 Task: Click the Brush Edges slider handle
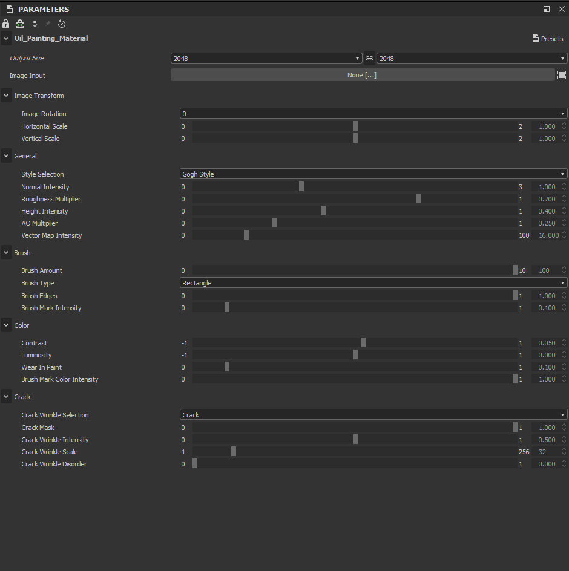tap(515, 295)
